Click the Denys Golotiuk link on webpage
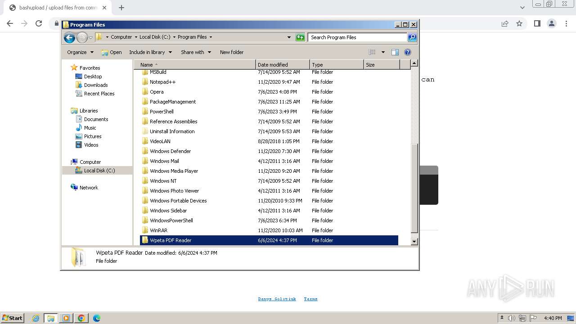Screen dimensions: 576x324 [x=277, y=299]
